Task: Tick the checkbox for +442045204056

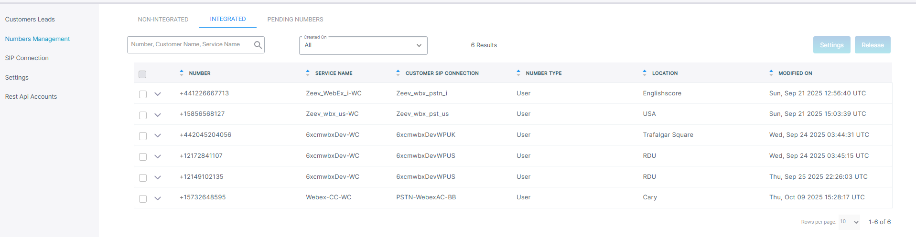Action: 143,136
